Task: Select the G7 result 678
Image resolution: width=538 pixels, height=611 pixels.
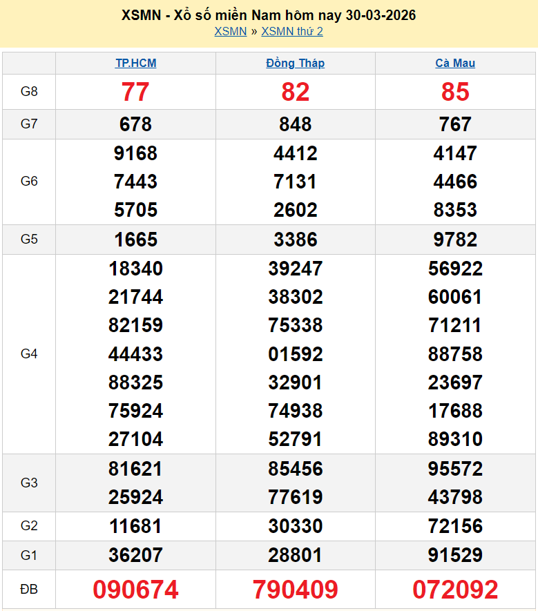Action: click(x=135, y=124)
